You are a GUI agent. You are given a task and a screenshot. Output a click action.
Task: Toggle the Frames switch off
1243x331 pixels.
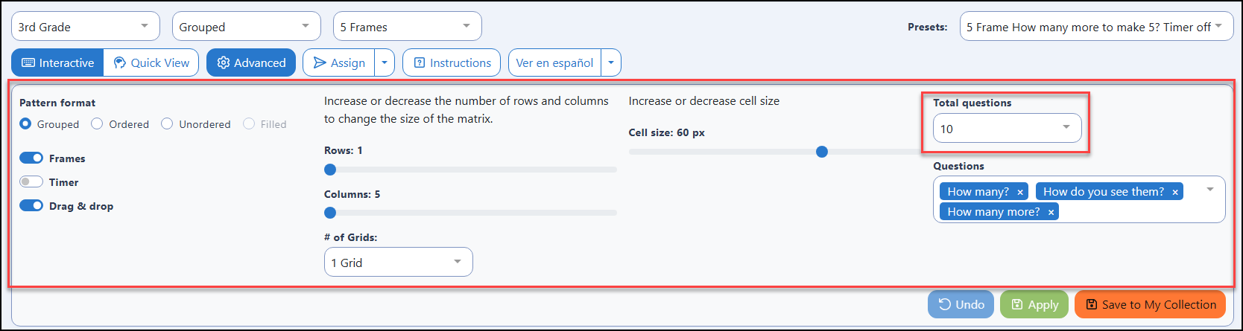tap(31, 158)
